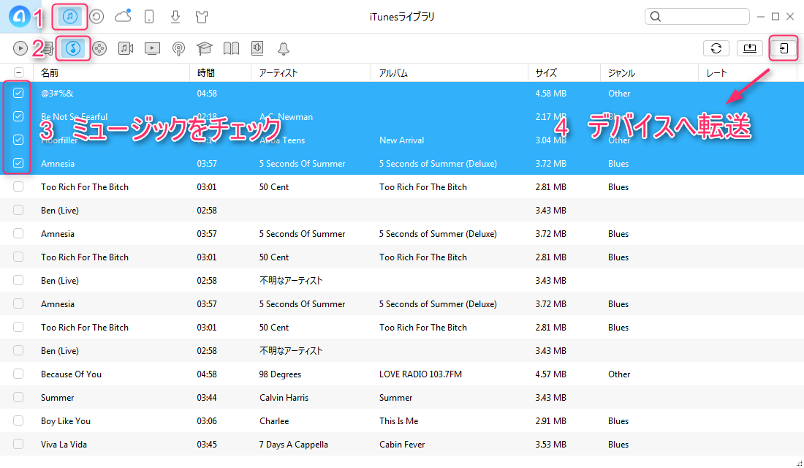Open the iTunes backup circular icon

click(96, 17)
